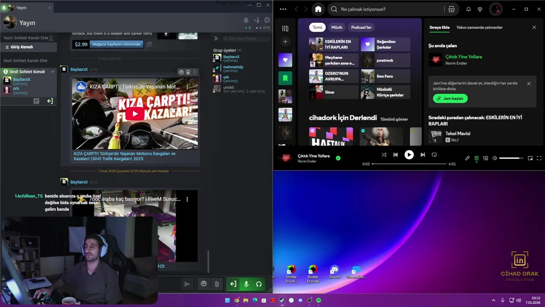545x307 pixels.
Task: Open voice channel text chat icon
Action: tap(36, 101)
